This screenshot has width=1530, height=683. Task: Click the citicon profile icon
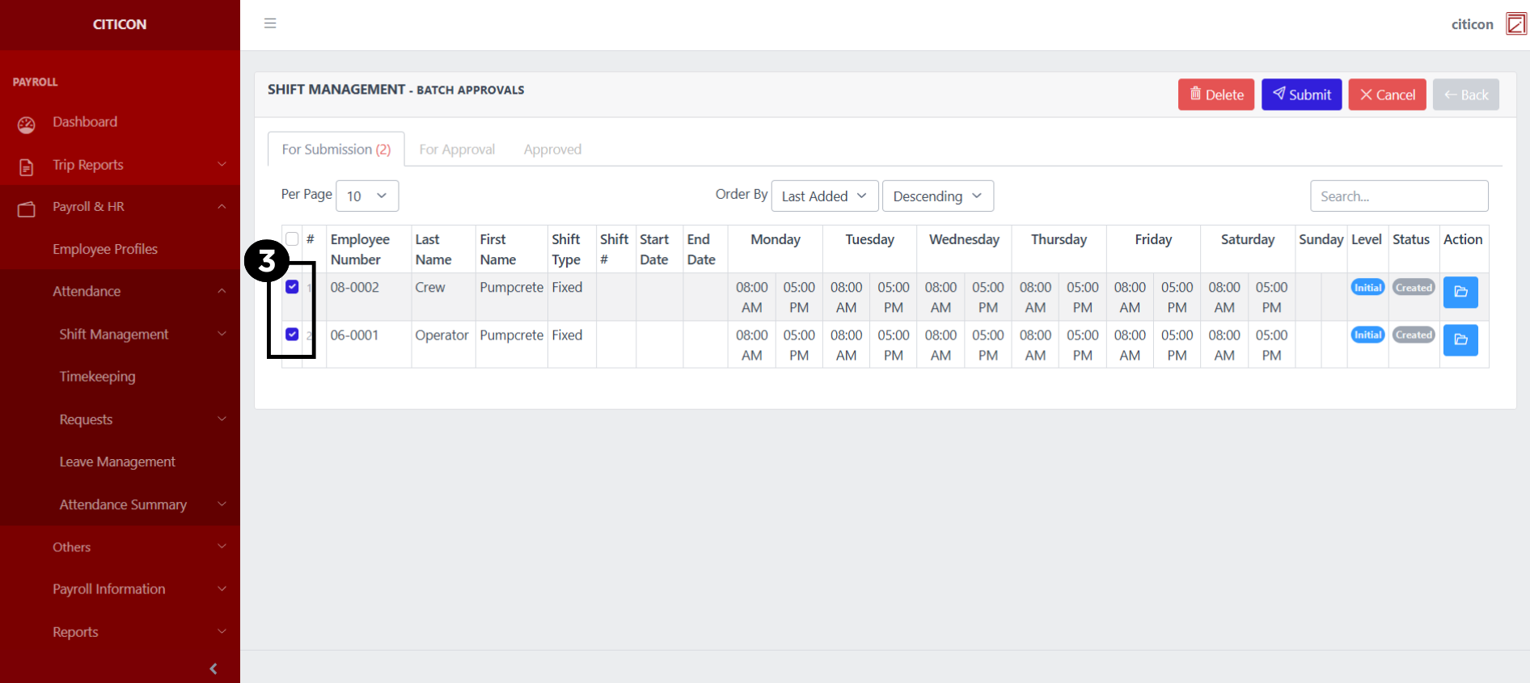coord(1515,24)
